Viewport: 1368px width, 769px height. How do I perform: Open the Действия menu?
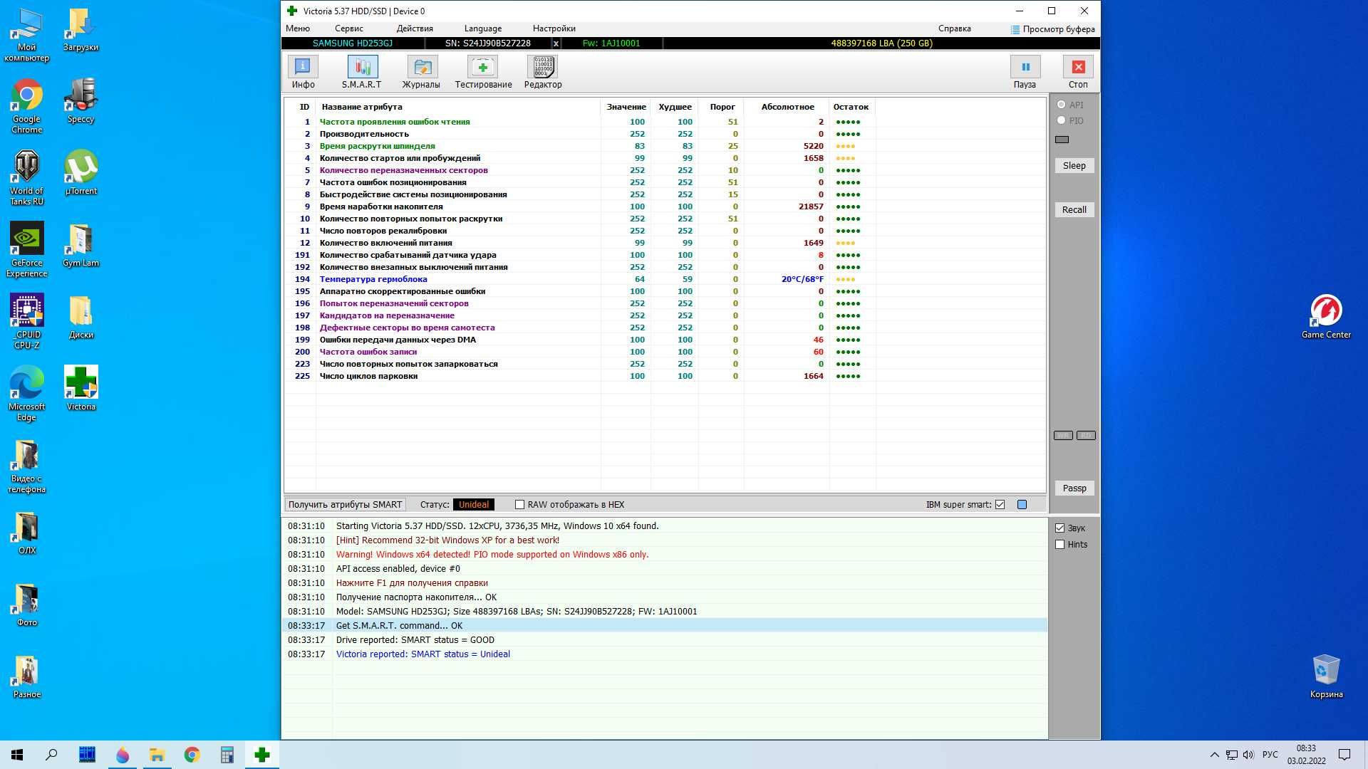pyautogui.click(x=415, y=28)
